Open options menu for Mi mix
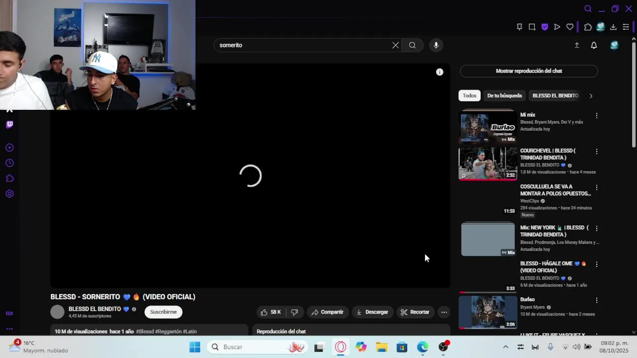 [597, 115]
